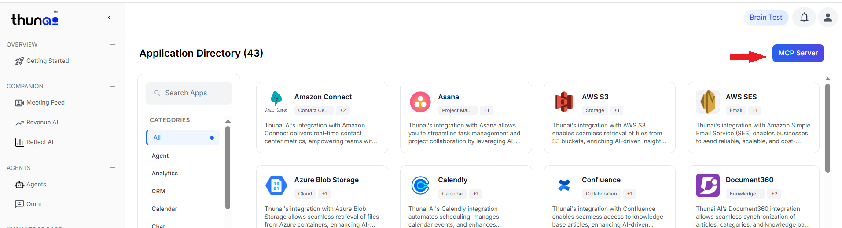Select the Calendar category
This screenshot has width=842, height=228.
click(164, 209)
